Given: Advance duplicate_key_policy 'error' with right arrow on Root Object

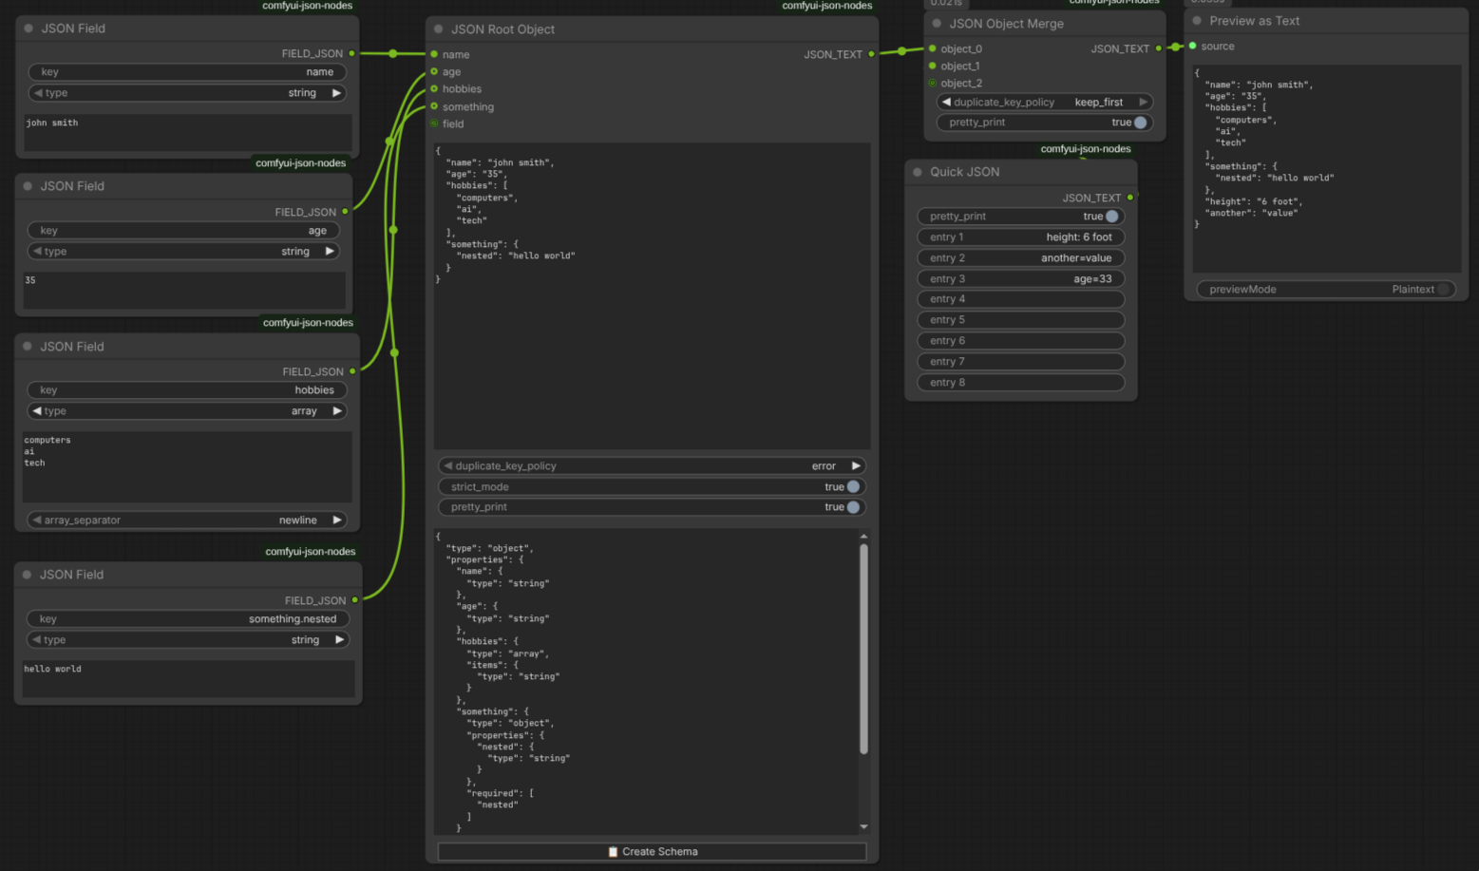Looking at the screenshot, I should [856, 466].
